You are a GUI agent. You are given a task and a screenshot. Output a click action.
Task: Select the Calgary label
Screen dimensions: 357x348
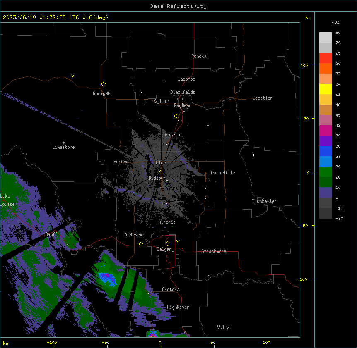pos(165,249)
